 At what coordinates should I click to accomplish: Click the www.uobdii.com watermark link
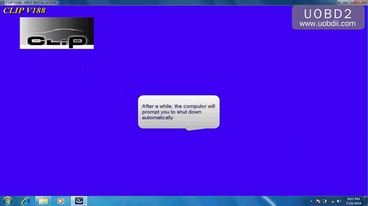pos(328,24)
